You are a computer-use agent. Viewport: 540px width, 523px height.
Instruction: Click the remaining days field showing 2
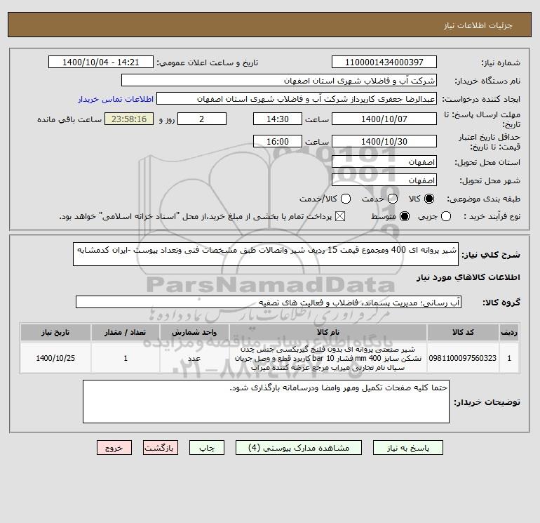click(202, 119)
